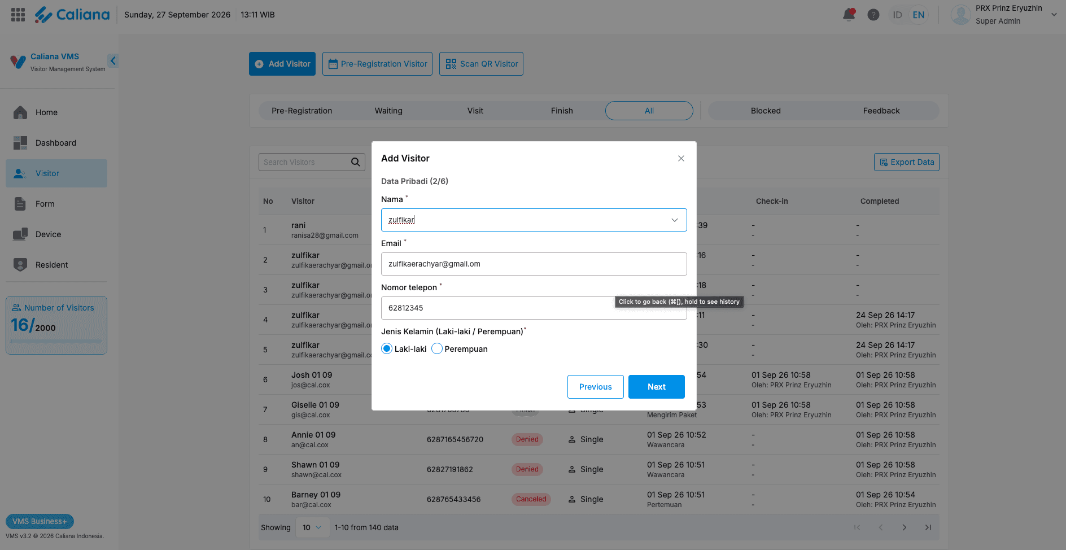The width and height of the screenshot is (1066, 550).
Task: Open Resident in the sidebar
Action: click(56, 265)
